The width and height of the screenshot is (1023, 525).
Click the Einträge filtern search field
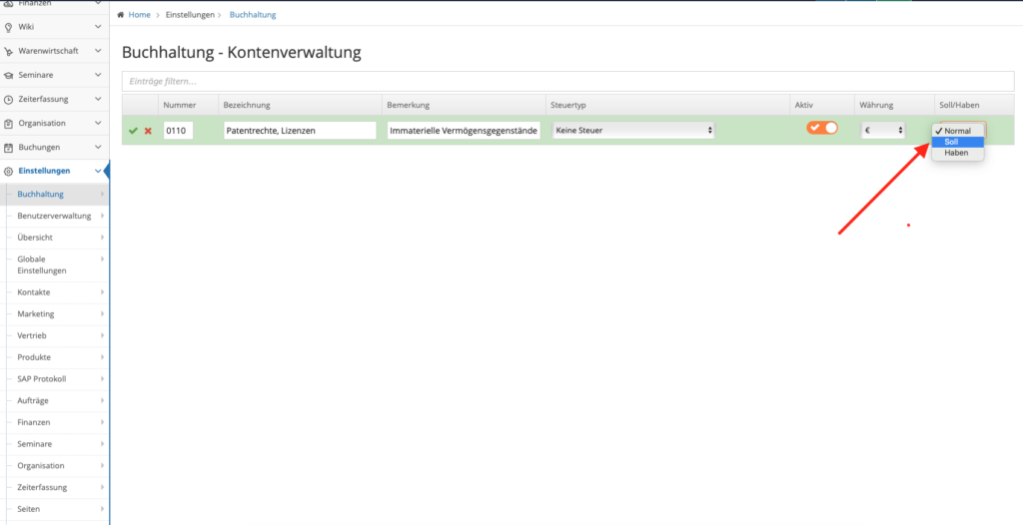567,82
